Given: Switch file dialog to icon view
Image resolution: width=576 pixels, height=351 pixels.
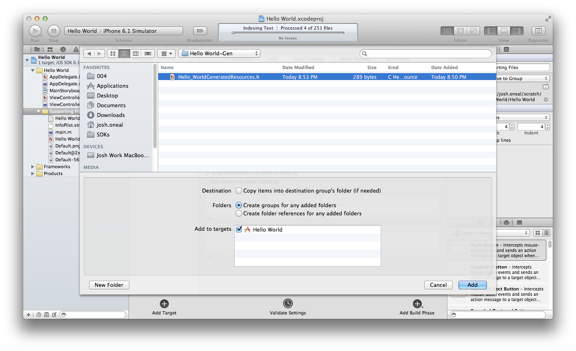Looking at the screenshot, I should 113,54.
